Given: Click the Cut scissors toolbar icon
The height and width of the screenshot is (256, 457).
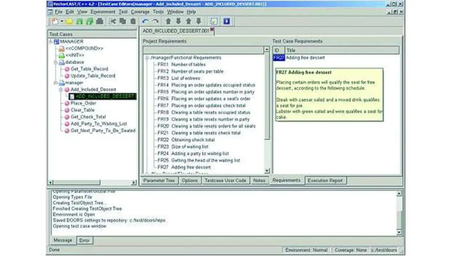Looking at the screenshot, I should tap(112, 21).
